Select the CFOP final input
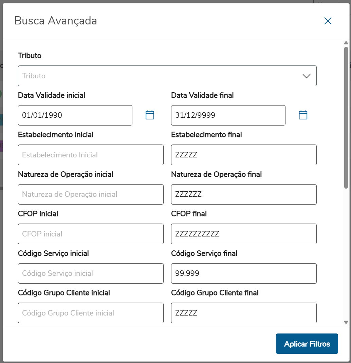This screenshot has width=351, height=363. coord(244,234)
